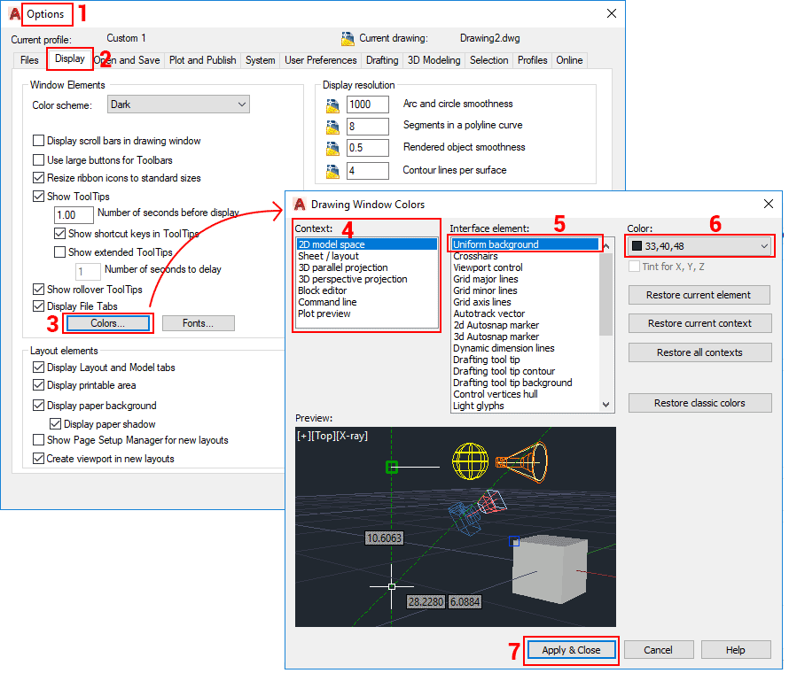Click drawing icon beside Arc and circle smoothness
The height and width of the screenshot is (681, 789).
click(x=332, y=105)
